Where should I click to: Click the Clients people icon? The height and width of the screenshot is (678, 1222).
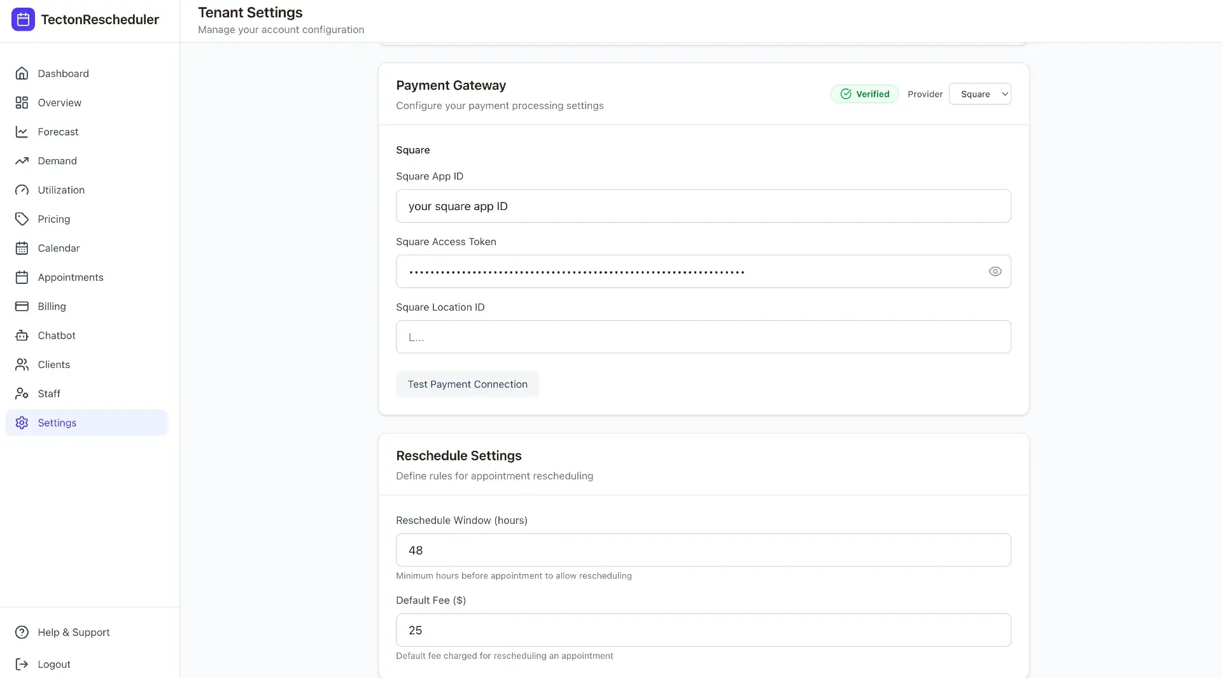click(22, 365)
